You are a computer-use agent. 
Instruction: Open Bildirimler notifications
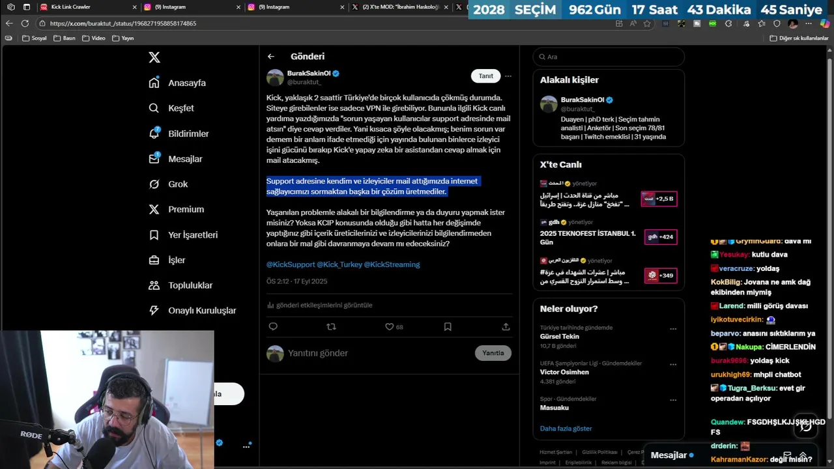point(179,134)
